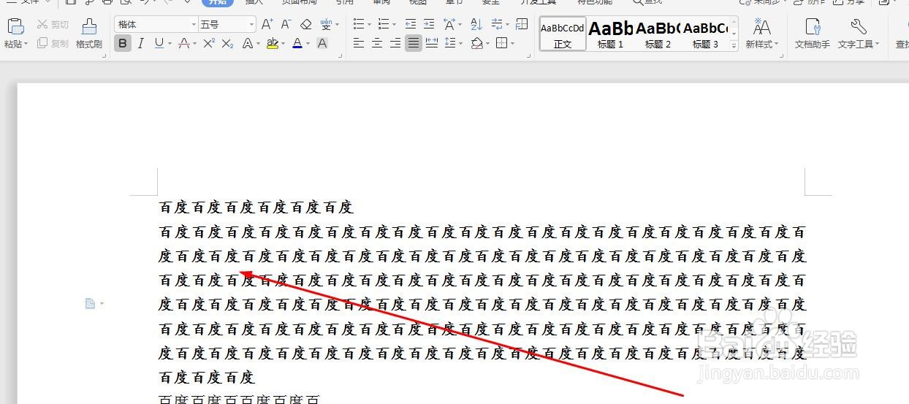Open the line spacing dropdown arrow
909x404 pixels.
[x=460, y=44]
